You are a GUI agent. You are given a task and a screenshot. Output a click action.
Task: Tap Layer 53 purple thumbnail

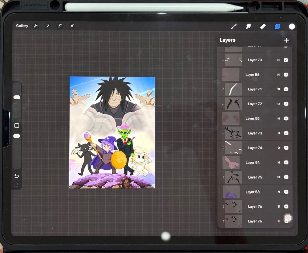[x=231, y=192]
